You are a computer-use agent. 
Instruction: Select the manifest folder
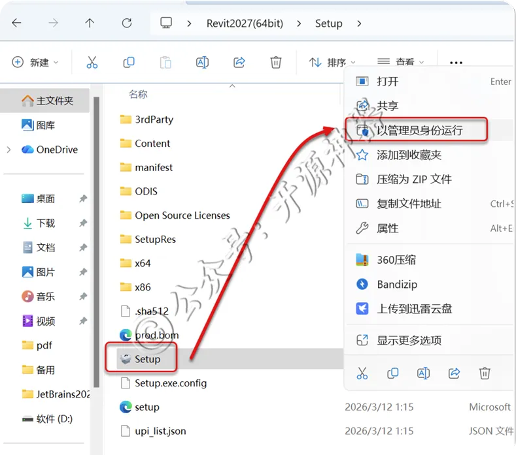(x=146, y=167)
